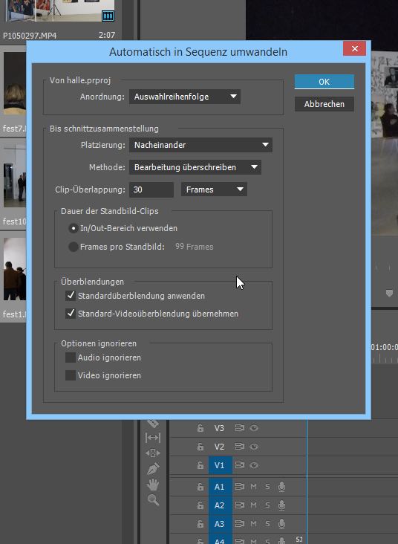
Task: Enable the Audio ignorieren checkbox
Action: 71,357
